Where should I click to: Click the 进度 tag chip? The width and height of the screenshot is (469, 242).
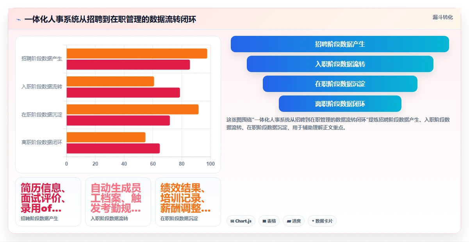click(x=294, y=221)
